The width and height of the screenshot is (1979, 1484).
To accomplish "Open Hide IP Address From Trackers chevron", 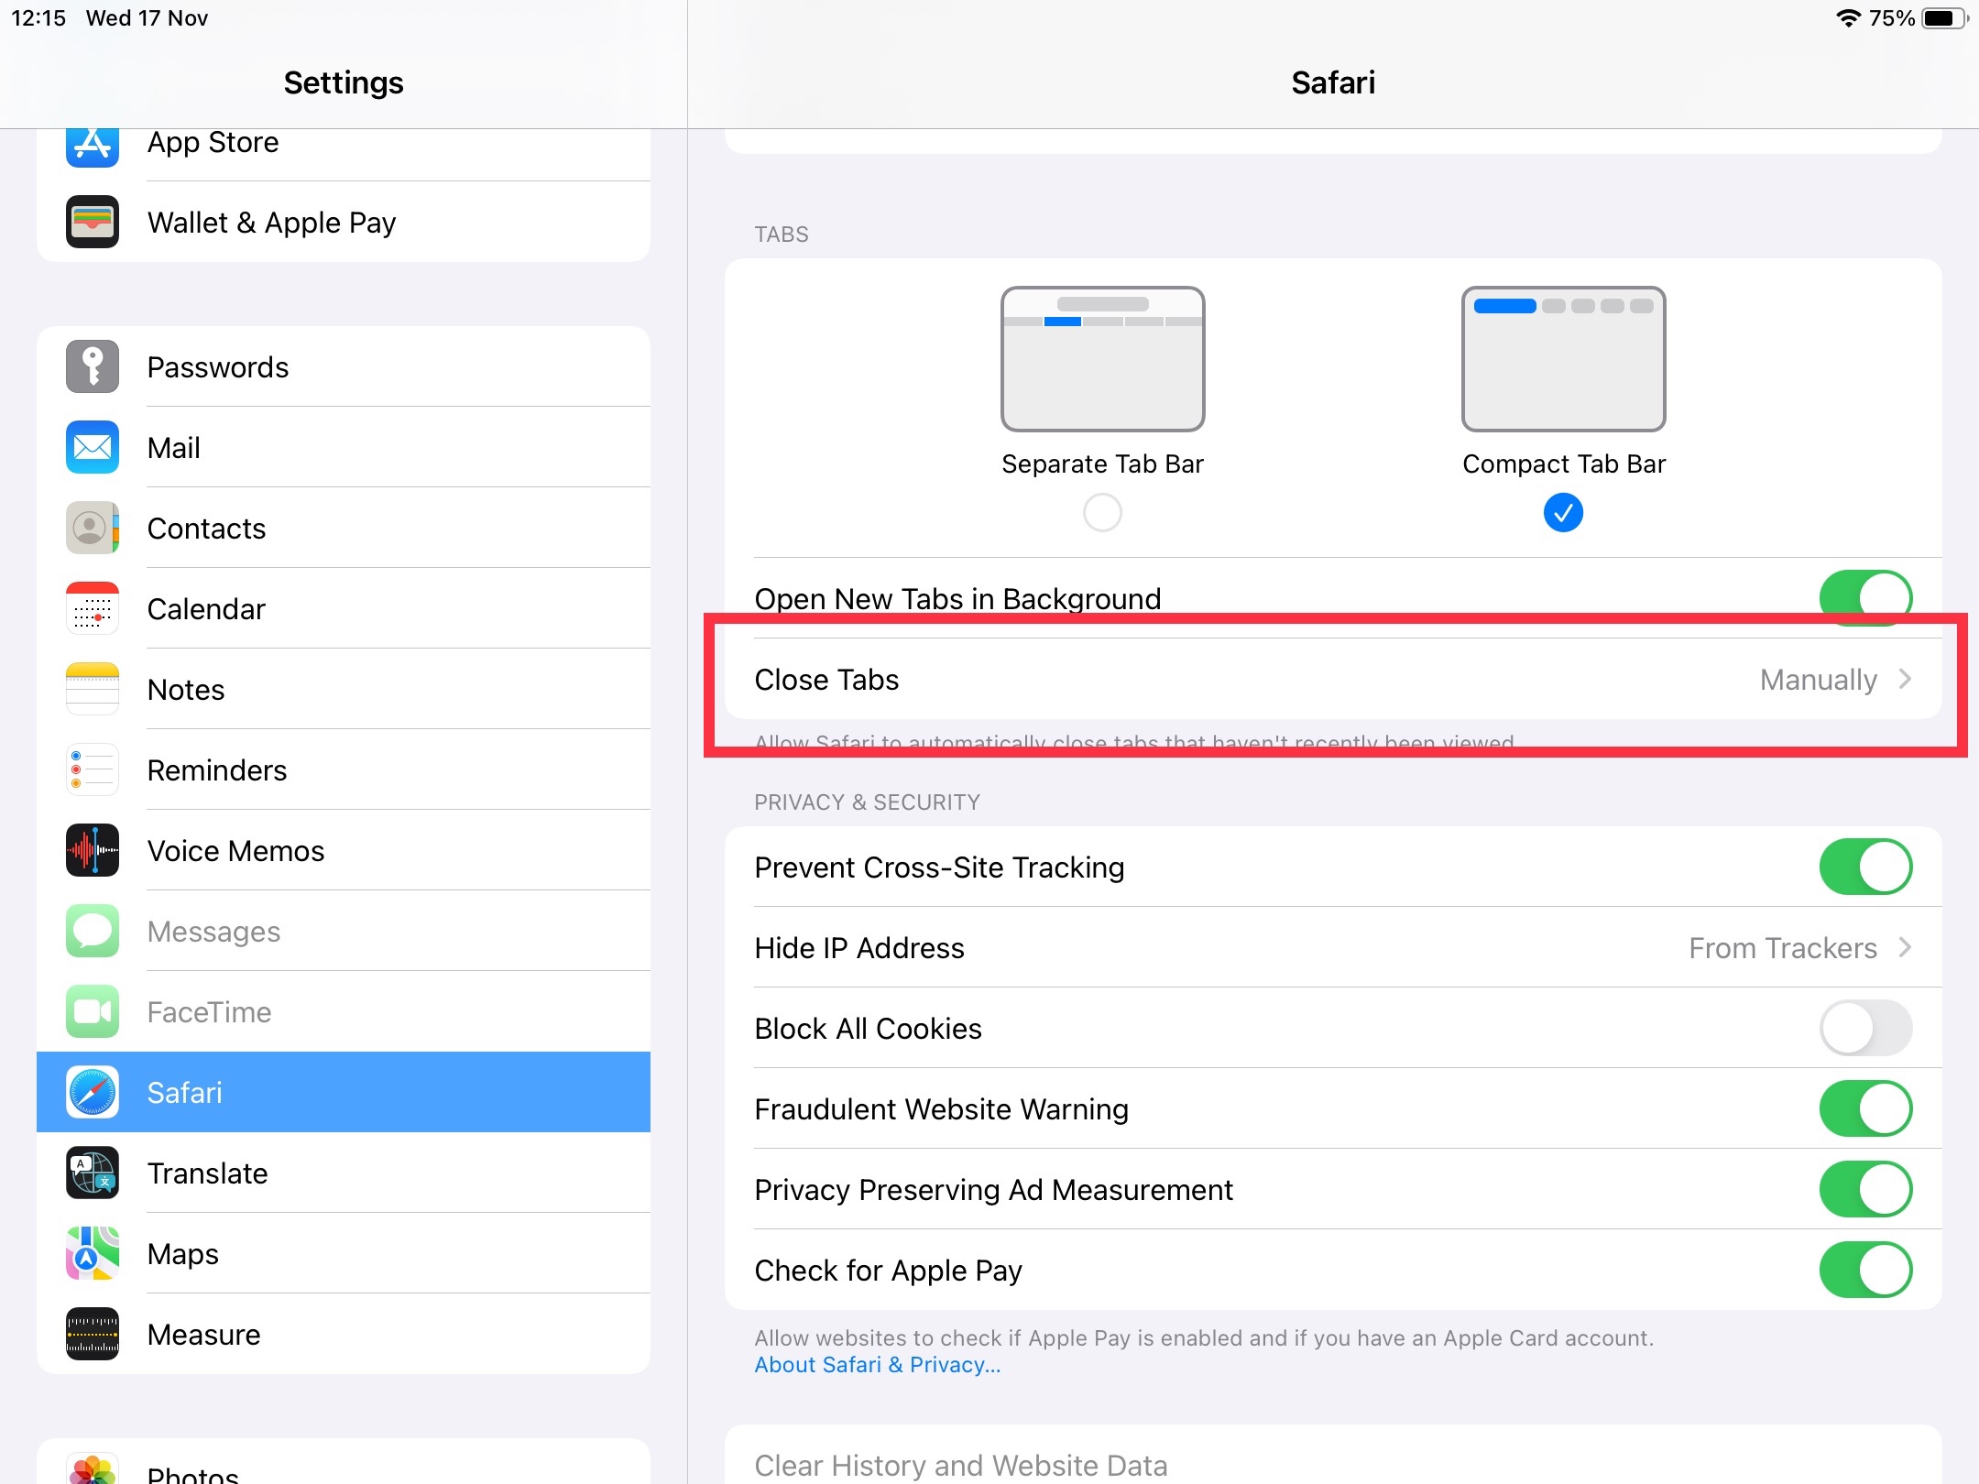I will click(x=1904, y=947).
